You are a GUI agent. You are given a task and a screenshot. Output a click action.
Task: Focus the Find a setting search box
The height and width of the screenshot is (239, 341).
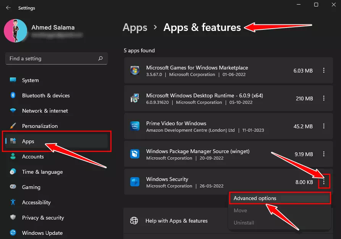click(57, 58)
